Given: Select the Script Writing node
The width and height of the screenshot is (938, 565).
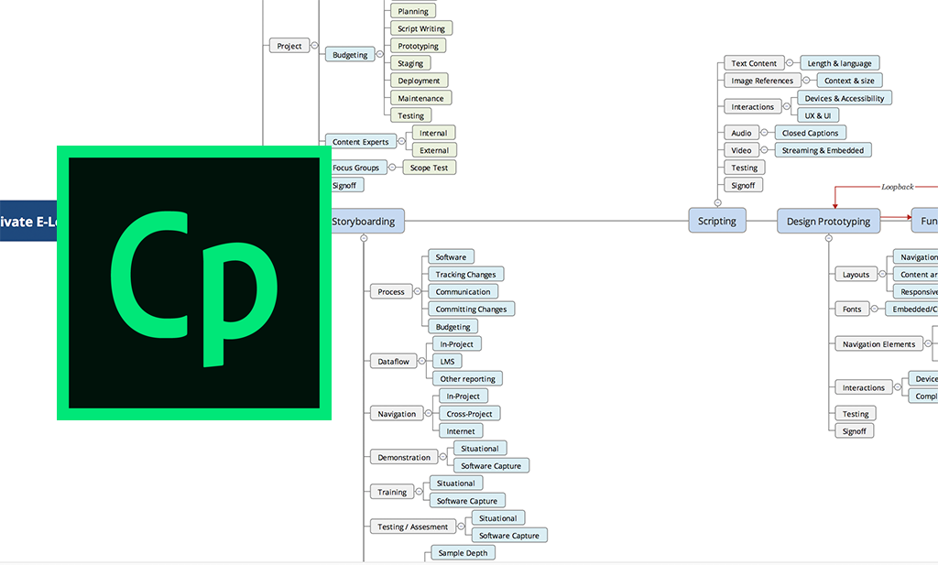Looking at the screenshot, I should point(421,28).
